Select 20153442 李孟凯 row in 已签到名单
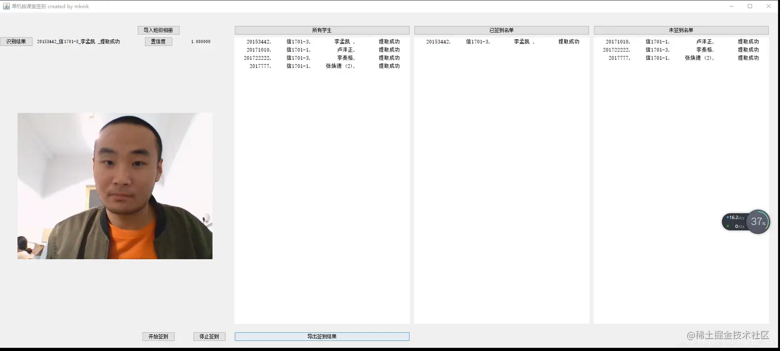780x351 pixels. [501, 42]
